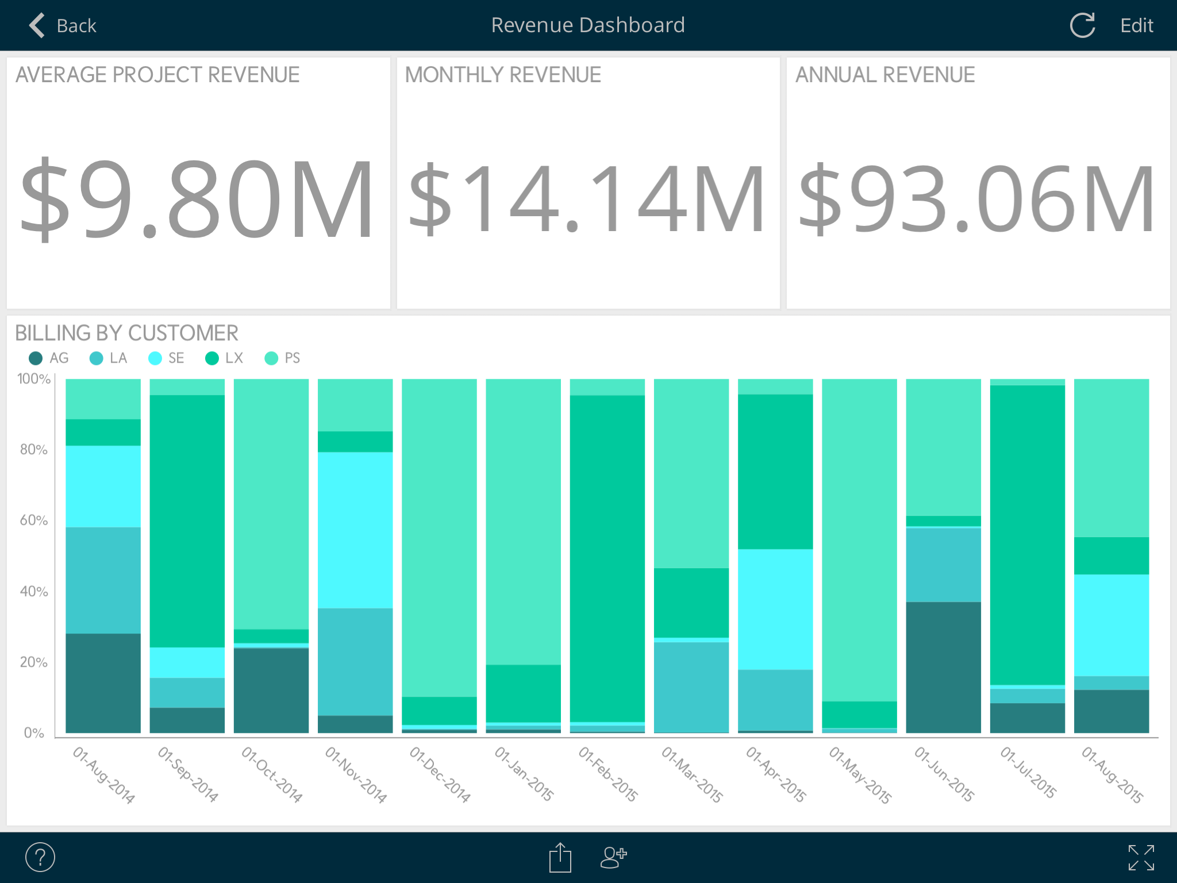1177x883 pixels.
Task: Select the dark AG segment in 01-Oct-2014 bar
Action: [x=271, y=690]
